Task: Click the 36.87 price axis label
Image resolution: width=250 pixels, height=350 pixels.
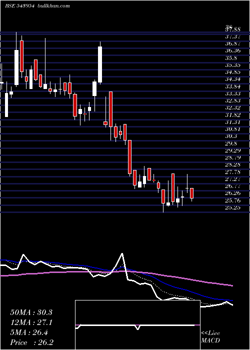Action: [232, 43]
